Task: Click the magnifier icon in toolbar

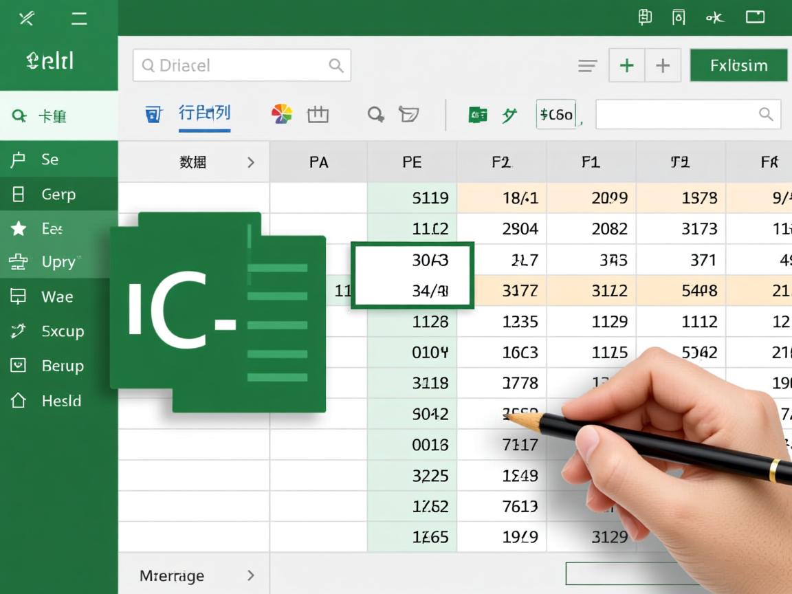Action: click(375, 114)
